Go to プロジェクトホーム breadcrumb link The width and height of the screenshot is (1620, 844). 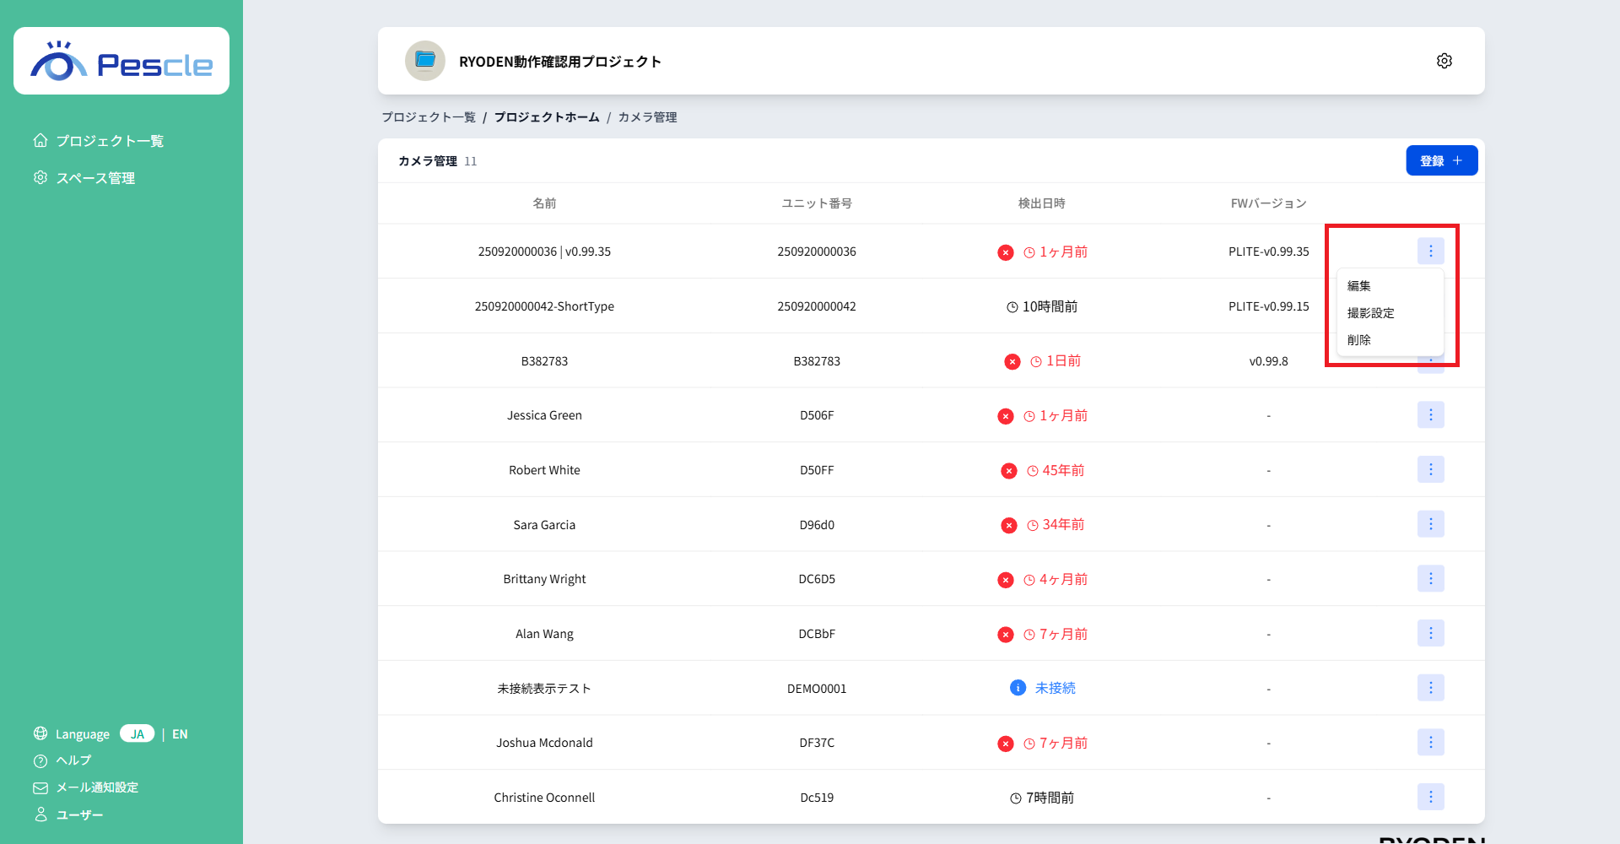pyautogui.click(x=546, y=117)
